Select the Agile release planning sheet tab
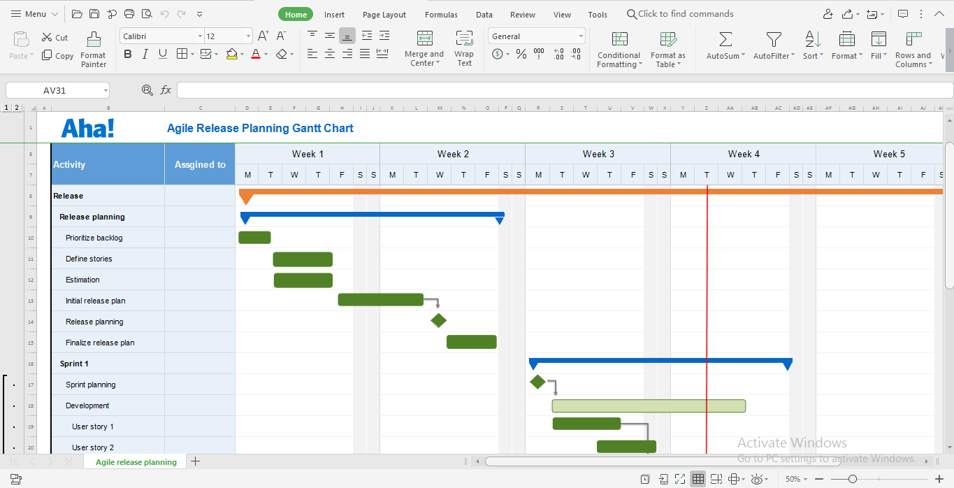954x488 pixels. click(136, 462)
